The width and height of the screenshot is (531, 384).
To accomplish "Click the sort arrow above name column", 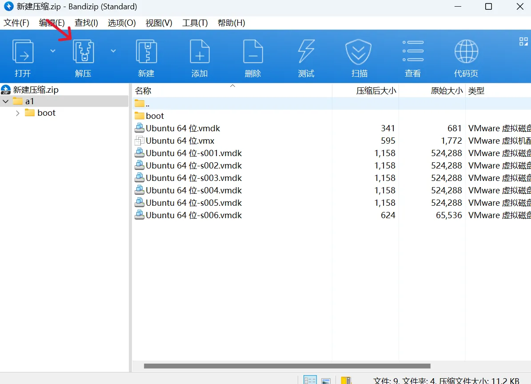I will [x=233, y=86].
